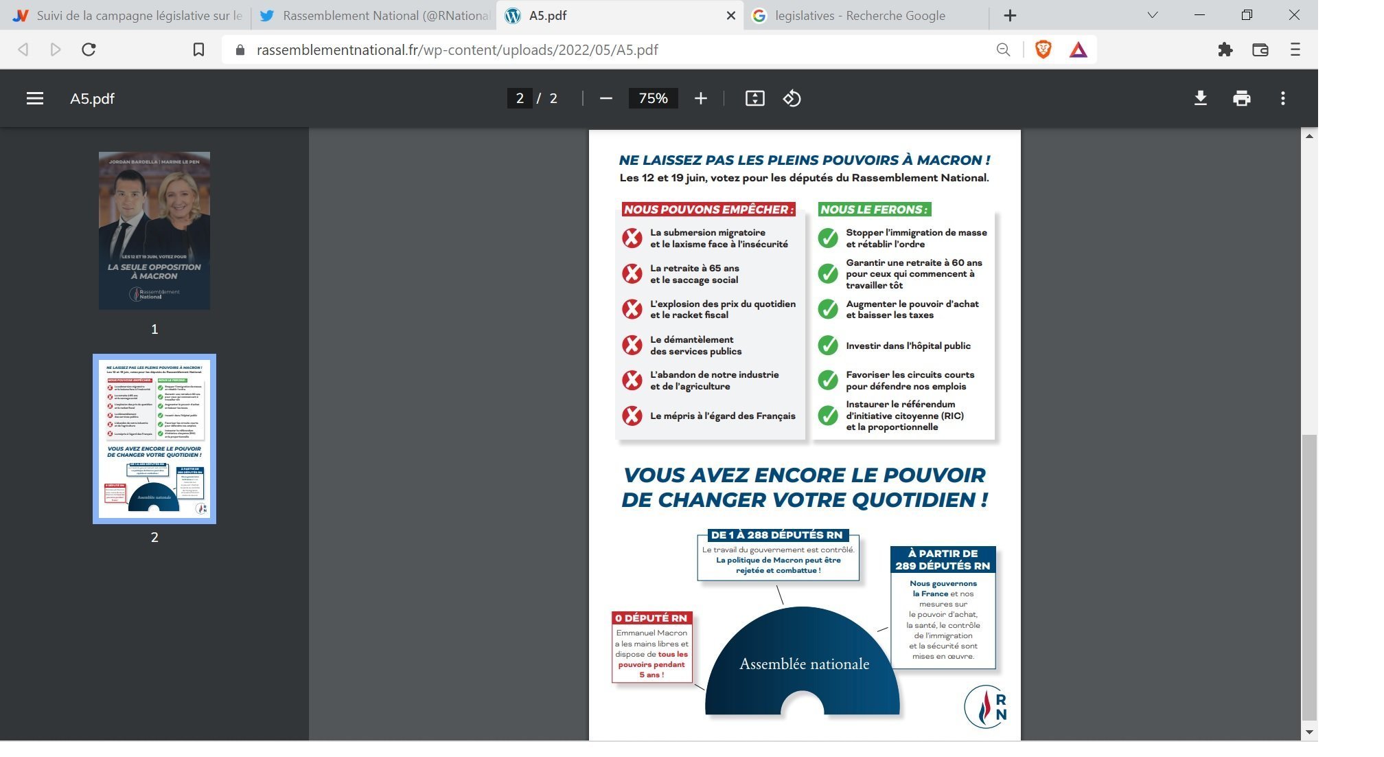Image resolution: width=1384 pixels, height=757 pixels.
Task: Download the A5.pdf file
Action: pyautogui.click(x=1200, y=98)
